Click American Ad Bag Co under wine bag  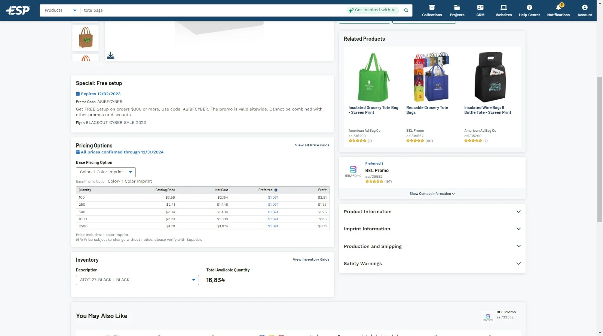pyautogui.click(x=480, y=131)
